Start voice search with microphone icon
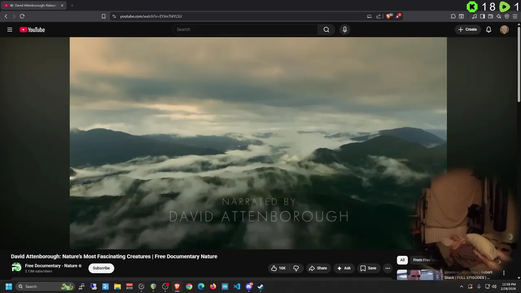This screenshot has width=521, height=293. point(345,29)
